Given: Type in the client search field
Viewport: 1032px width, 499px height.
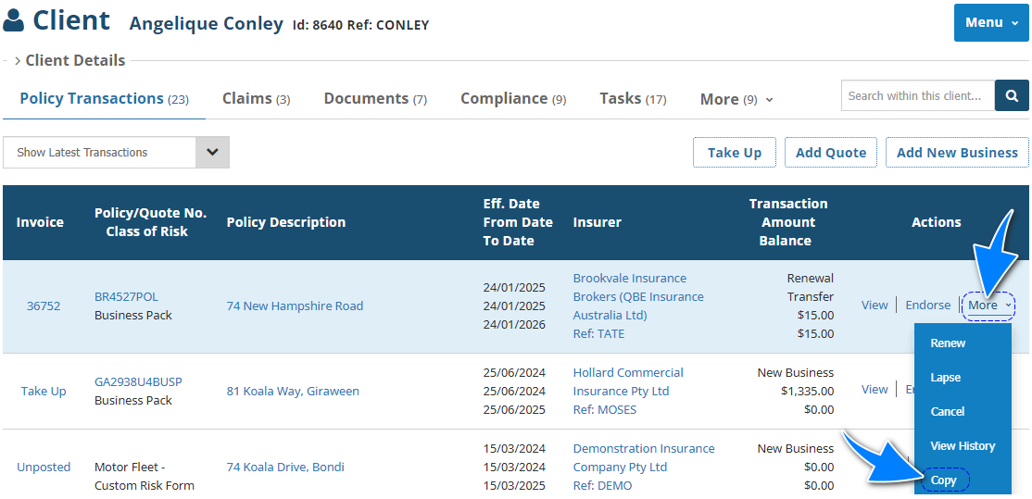Looking at the screenshot, I should pyautogui.click(x=917, y=95).
